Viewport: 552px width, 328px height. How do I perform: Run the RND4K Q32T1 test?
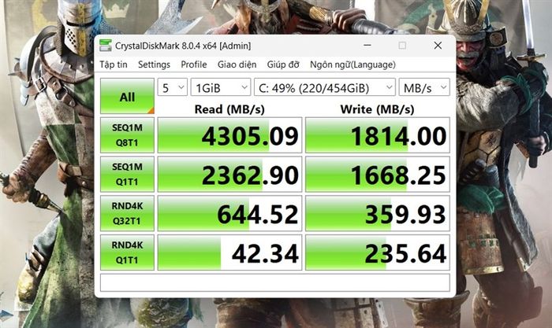coord(127,213)
